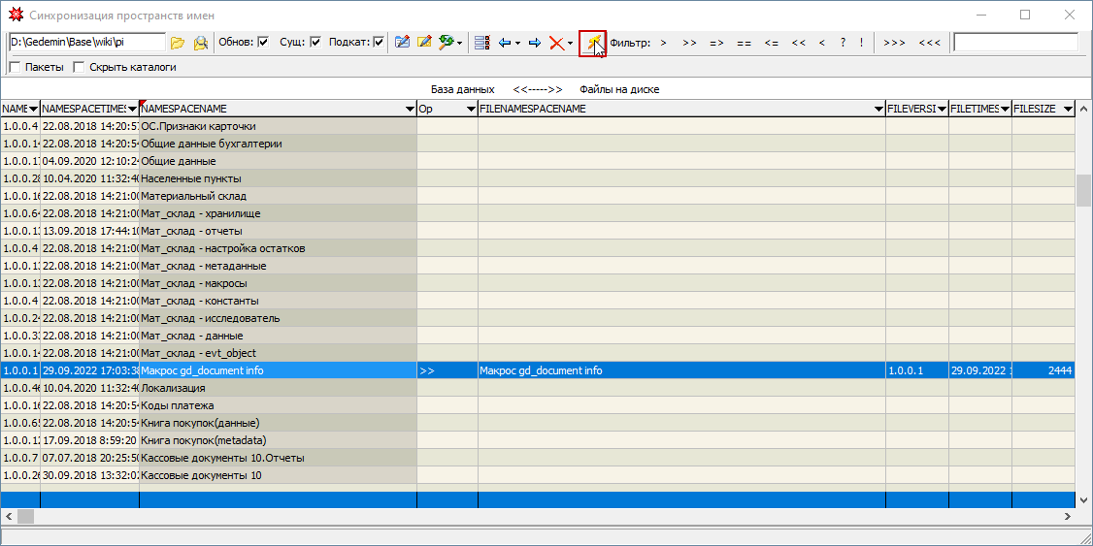Click the vertical scrollbar down arrow

1084,498
